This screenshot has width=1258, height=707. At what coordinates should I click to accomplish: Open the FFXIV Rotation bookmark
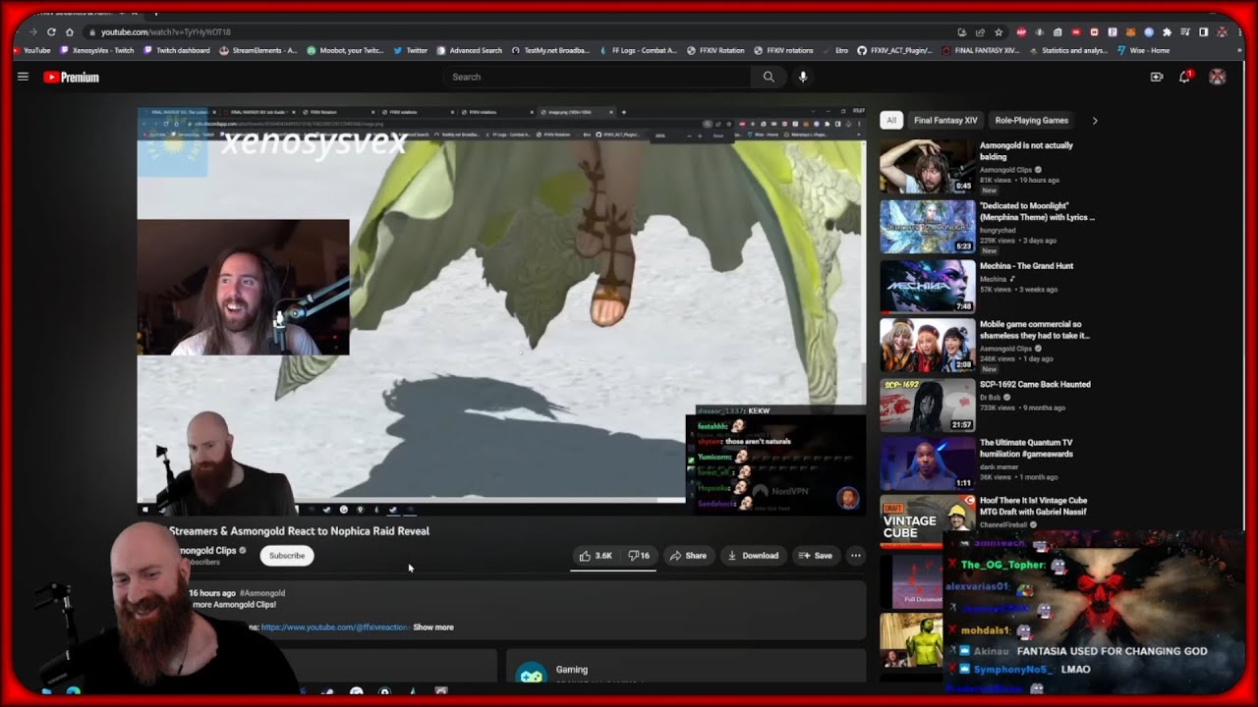715,50
